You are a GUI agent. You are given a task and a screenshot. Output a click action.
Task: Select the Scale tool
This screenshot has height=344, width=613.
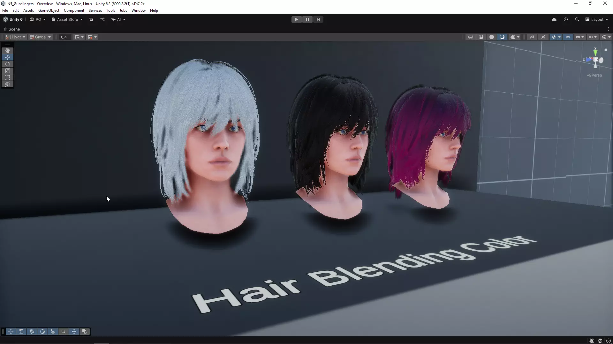pos(8,71)
